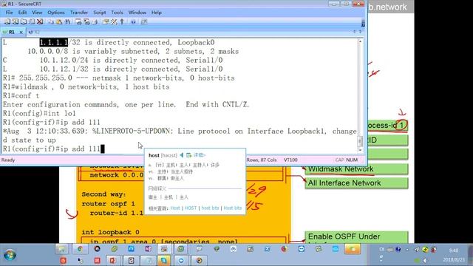Click the Help toolbar icon
This screenshot has height=266, width=473.
tap(133, 21)
